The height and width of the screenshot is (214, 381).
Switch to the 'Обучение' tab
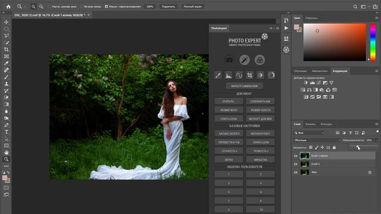[x=300, y=71]
